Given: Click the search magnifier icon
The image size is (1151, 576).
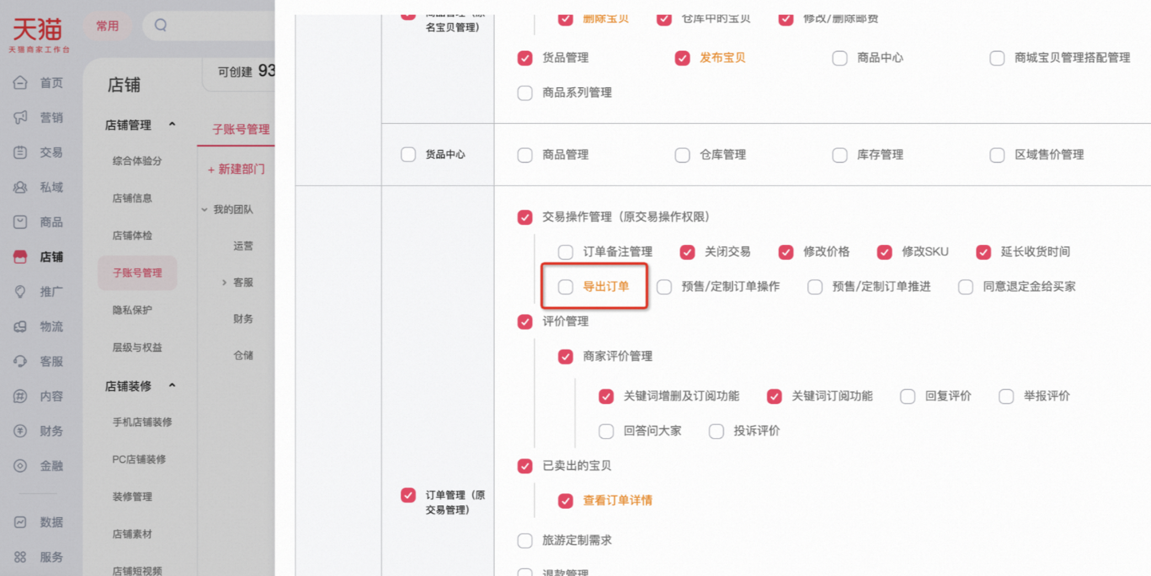Looking at the screenshot, I should pyautogui.click(x=161, y=25).
